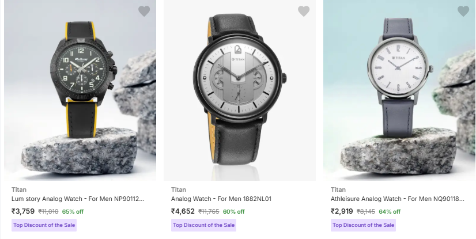476x239 pixels.
Task: Favorite the Athleisure Analog Watch heart icon
Action: pyautogui.click(x=463, y=11)
